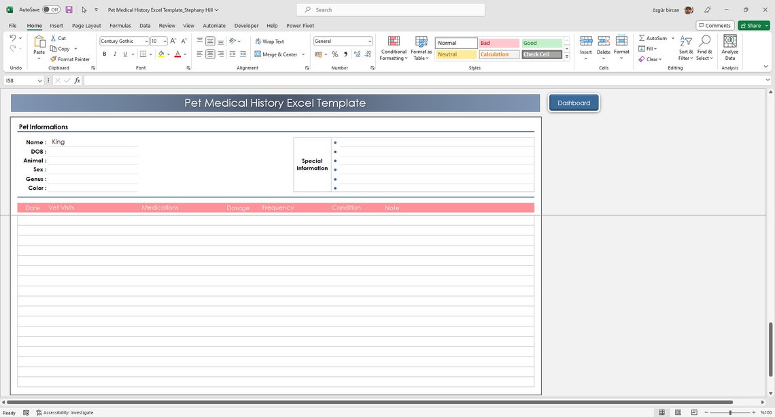Switch to the Formulas ribbon tab
The height and width of the screenshot is (417, 775).
pos(120,25)
